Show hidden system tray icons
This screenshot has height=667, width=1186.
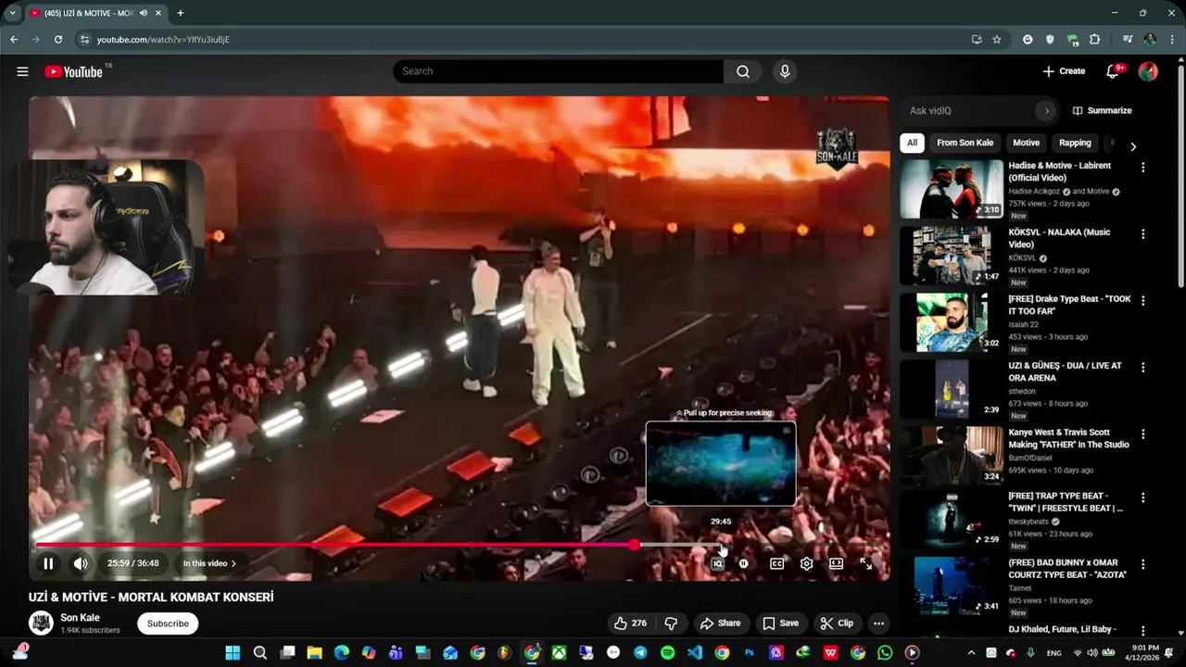point(971,653)
